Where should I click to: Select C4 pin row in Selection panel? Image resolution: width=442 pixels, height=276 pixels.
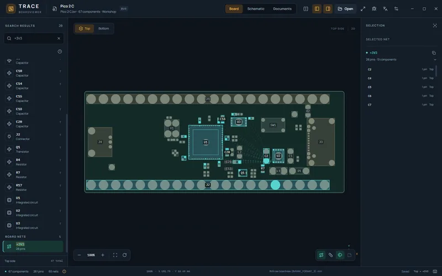(x=400, y=78)
